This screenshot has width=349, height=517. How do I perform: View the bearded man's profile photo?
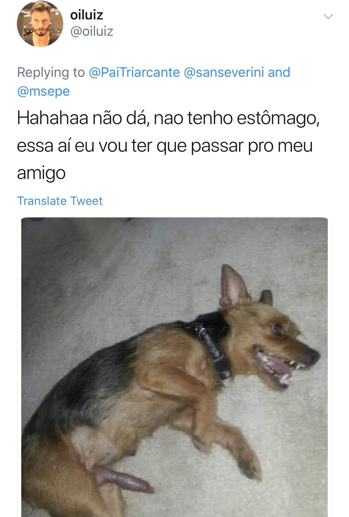pyautogui.click(x=40, y=24)
